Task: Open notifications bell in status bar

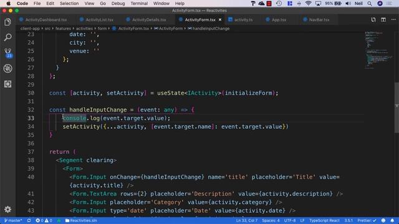Action: 392,220
